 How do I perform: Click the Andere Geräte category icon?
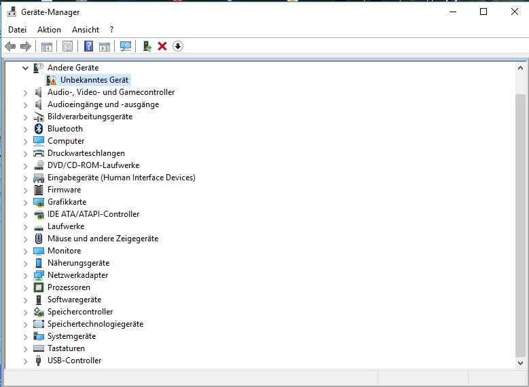39,68
